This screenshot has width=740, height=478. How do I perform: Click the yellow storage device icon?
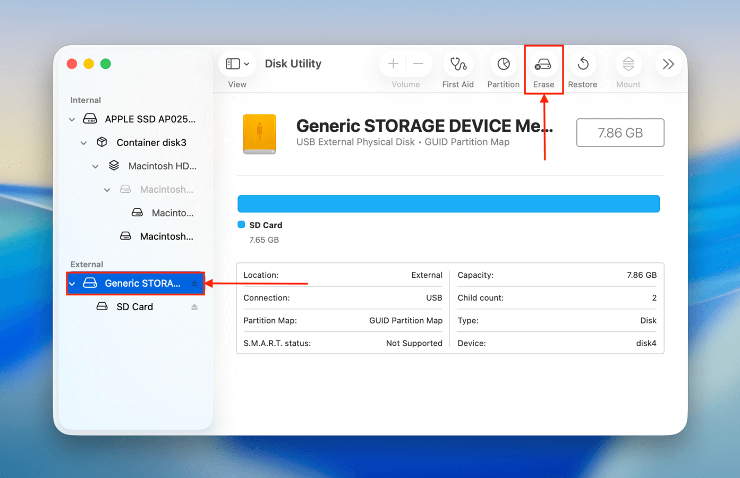(x=260, y=134)
